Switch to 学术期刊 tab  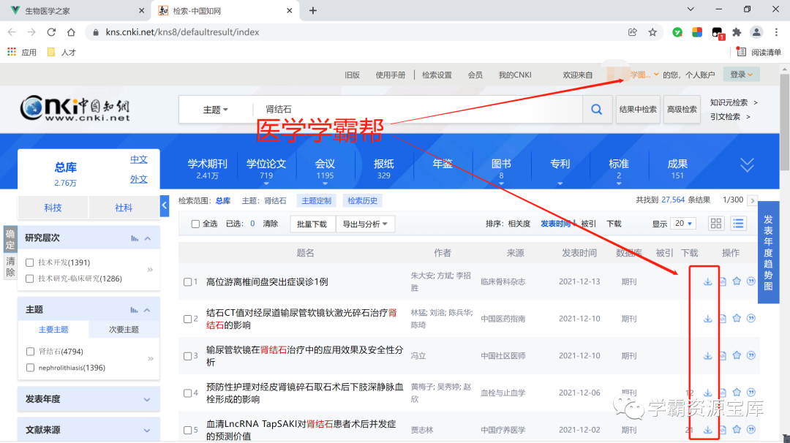click(208, 169)
